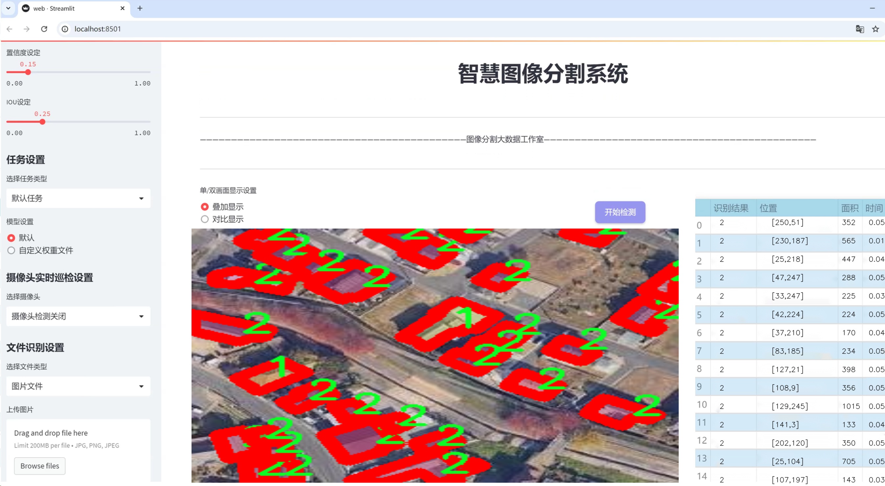
Task: Enable the 叠加显示 radio option
Action: tap(205, 207)
